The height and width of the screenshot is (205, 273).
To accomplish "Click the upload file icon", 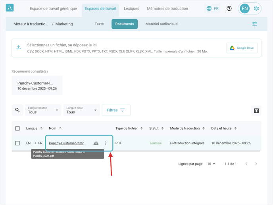I will pos(19,48).
